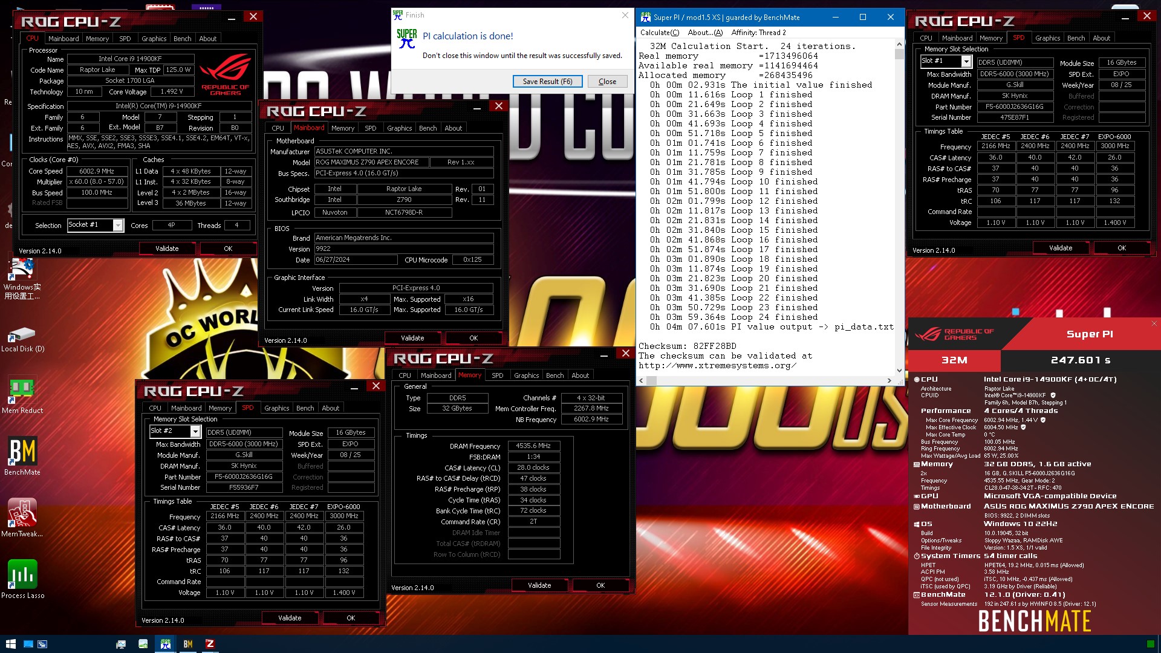This screenshot has width=1161, height=653.
Task: Click the DRAM Frequency 4535.6 MHz value
Action: [533, 446]
